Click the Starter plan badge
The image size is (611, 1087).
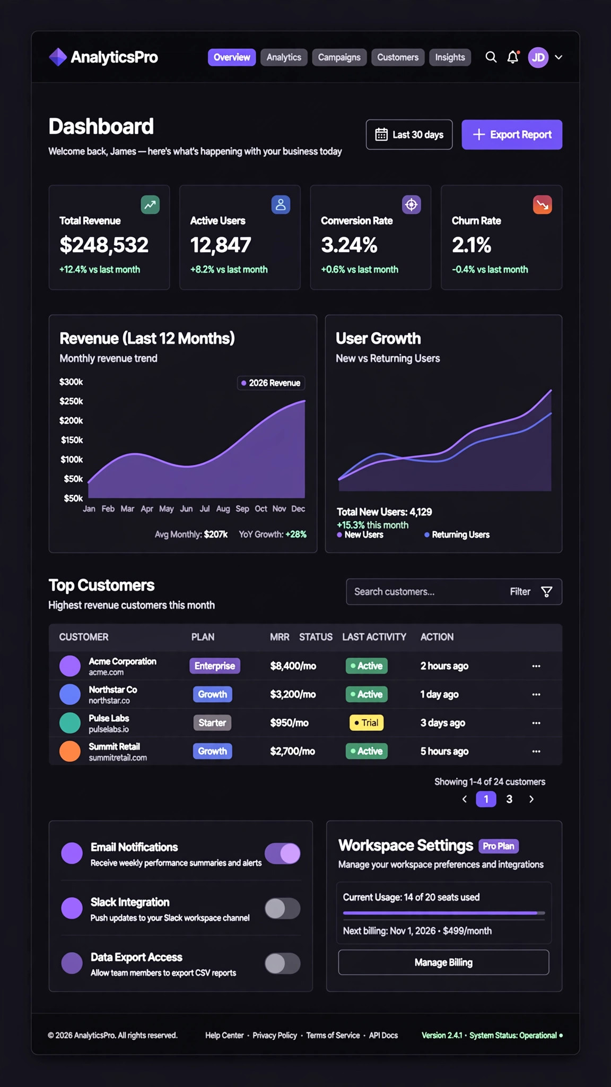pyautogui.click(x=212, y=723)
